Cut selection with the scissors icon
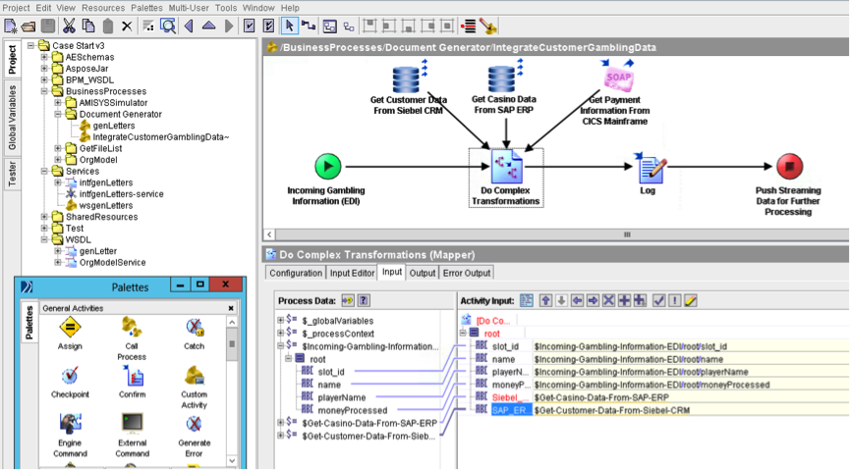 pyautogui.click(x=69, y=26)
